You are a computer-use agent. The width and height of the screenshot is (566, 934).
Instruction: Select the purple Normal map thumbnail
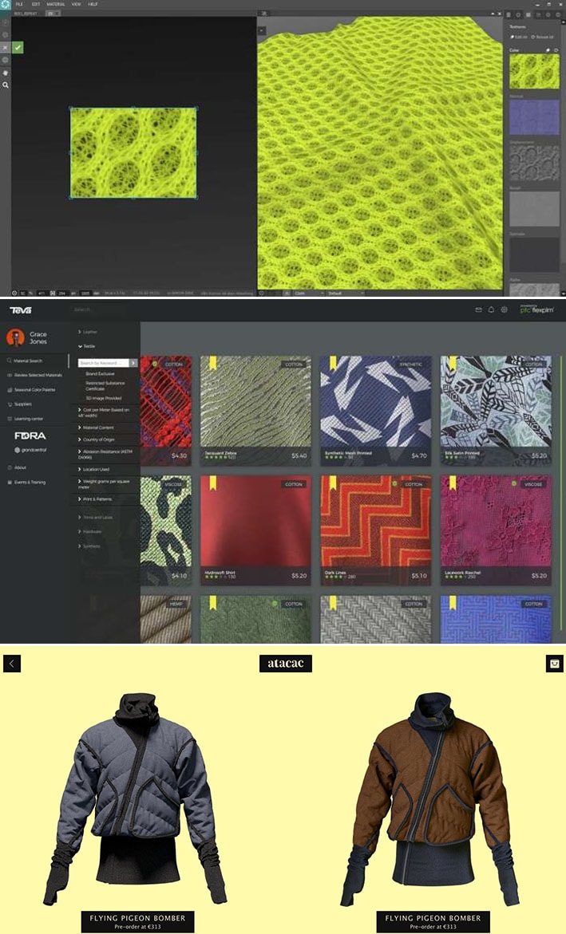tap(534, 116)
